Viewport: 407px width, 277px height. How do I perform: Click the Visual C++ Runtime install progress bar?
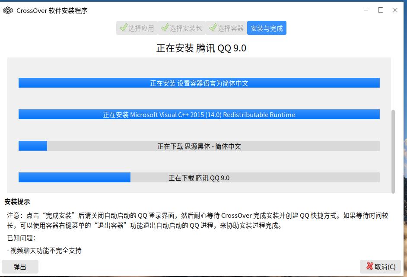pyautogui.click(x=199, y=115)
